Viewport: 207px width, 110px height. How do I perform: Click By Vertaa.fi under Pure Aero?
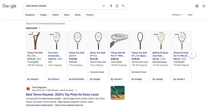pyautogui.click(x=54, y=79)
